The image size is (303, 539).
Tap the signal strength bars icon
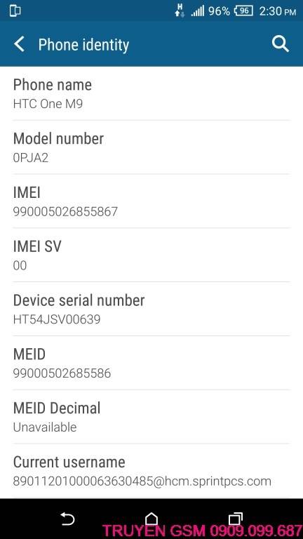tap(198, 11)
